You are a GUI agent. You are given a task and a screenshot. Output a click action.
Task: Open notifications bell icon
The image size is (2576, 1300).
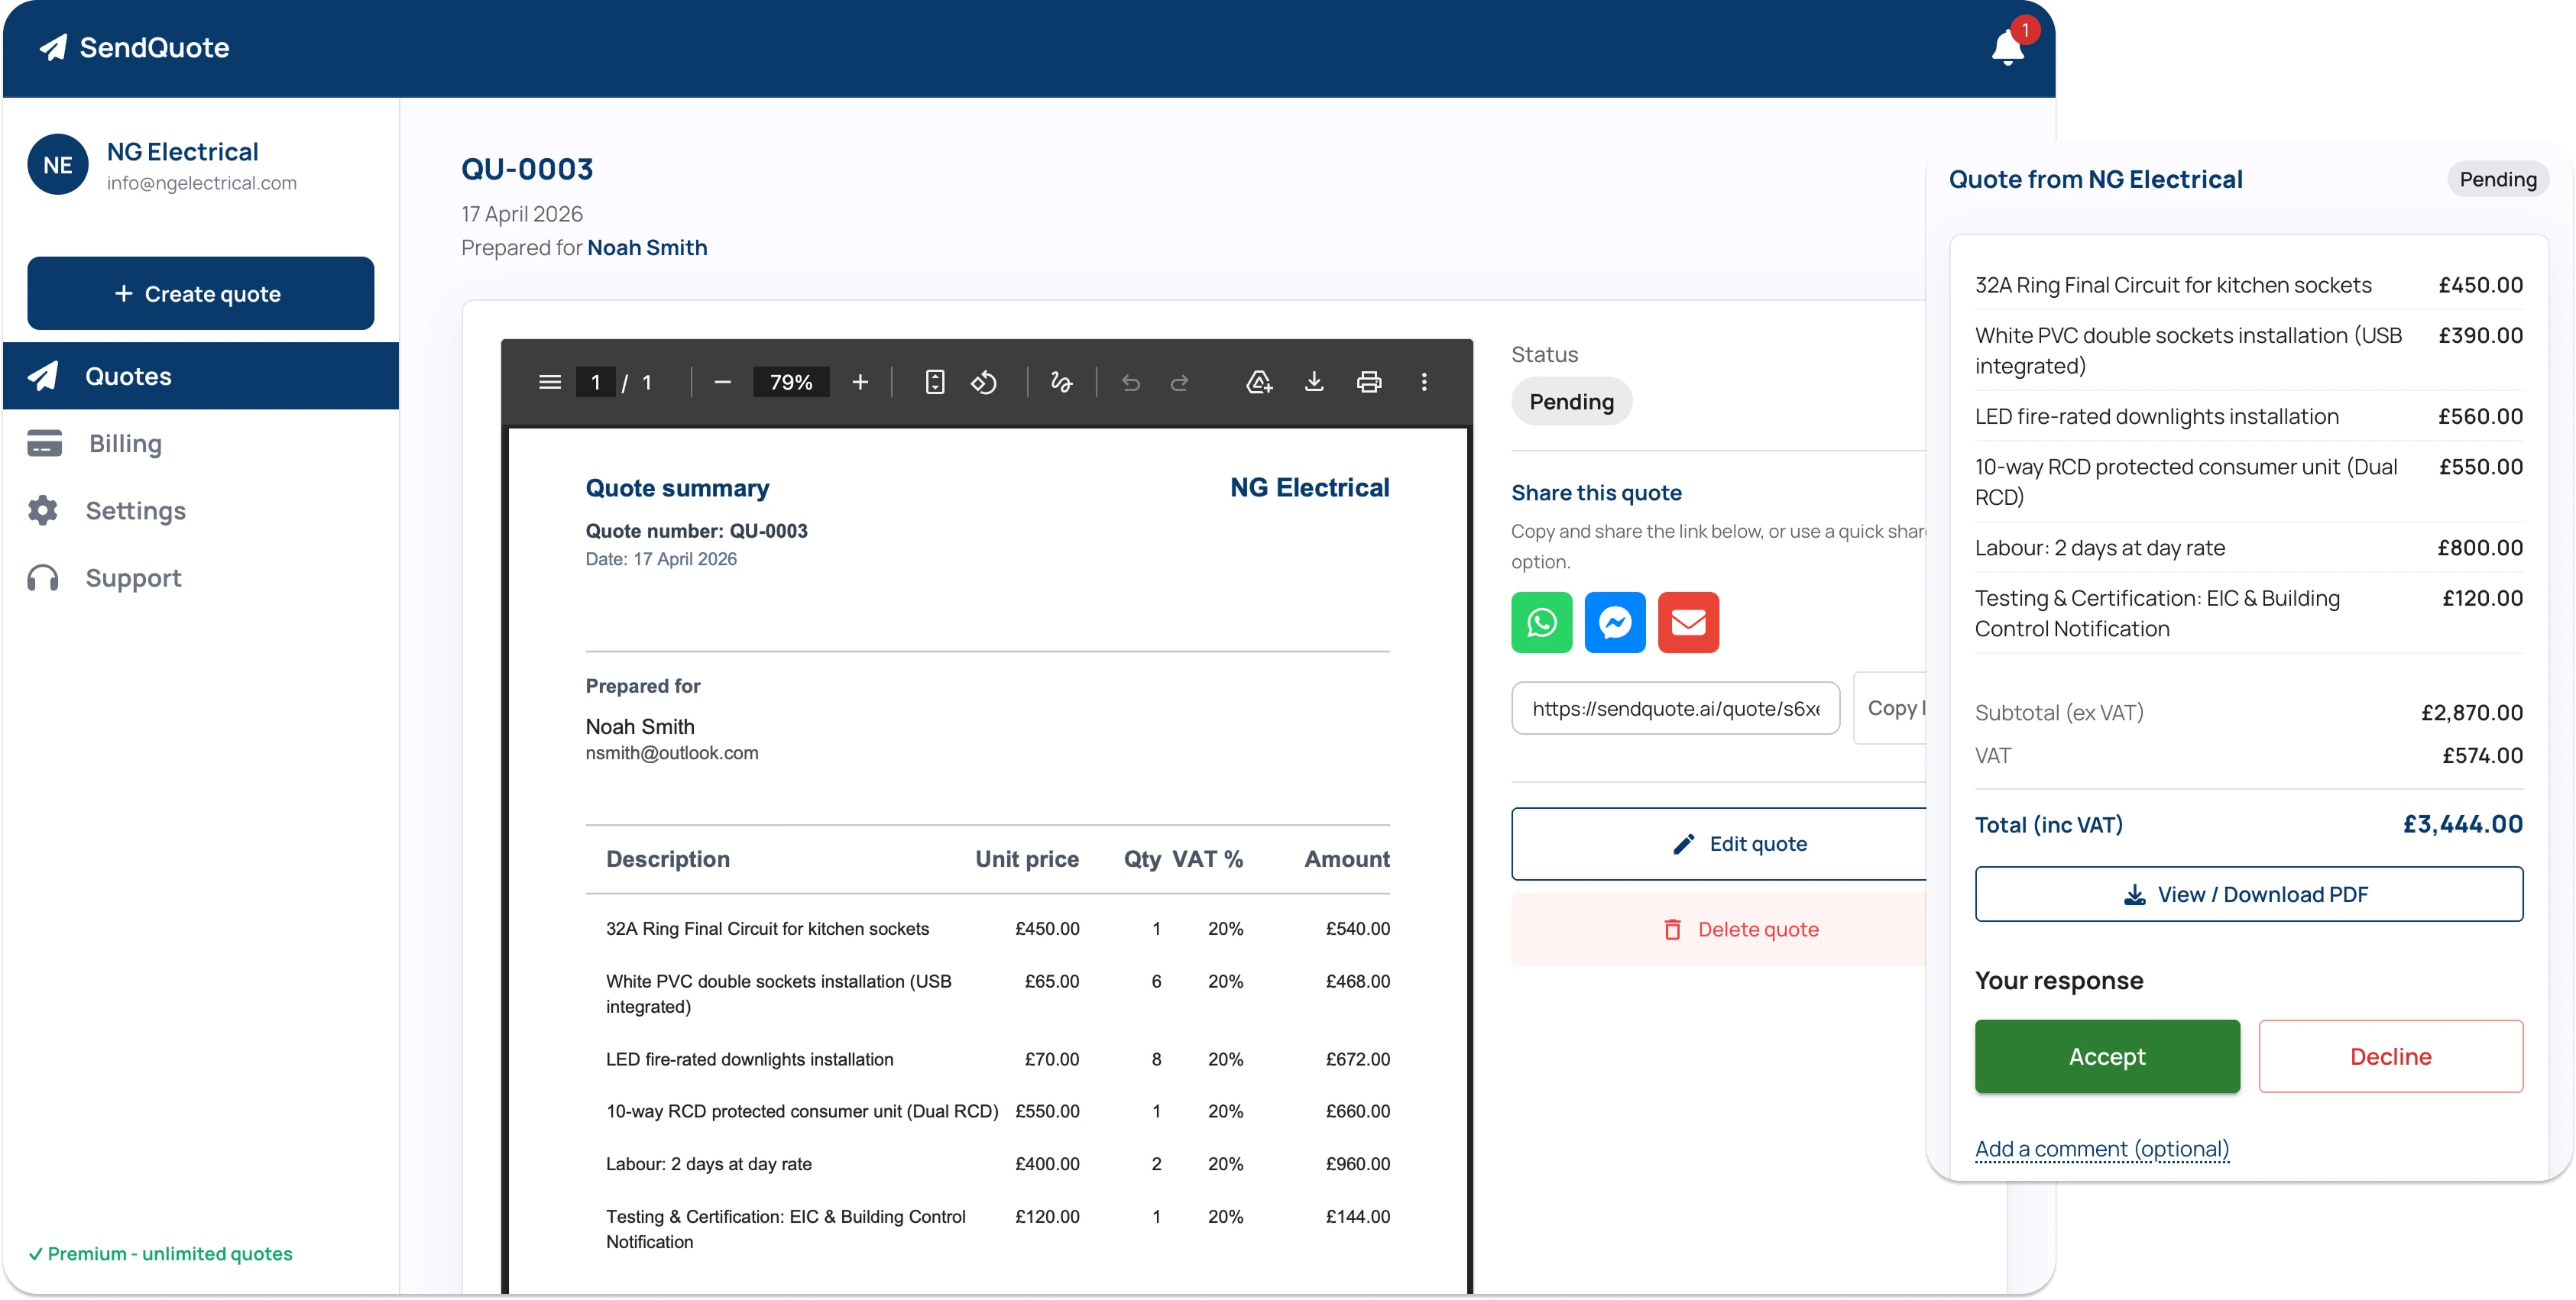click(x=2007, y=47)
